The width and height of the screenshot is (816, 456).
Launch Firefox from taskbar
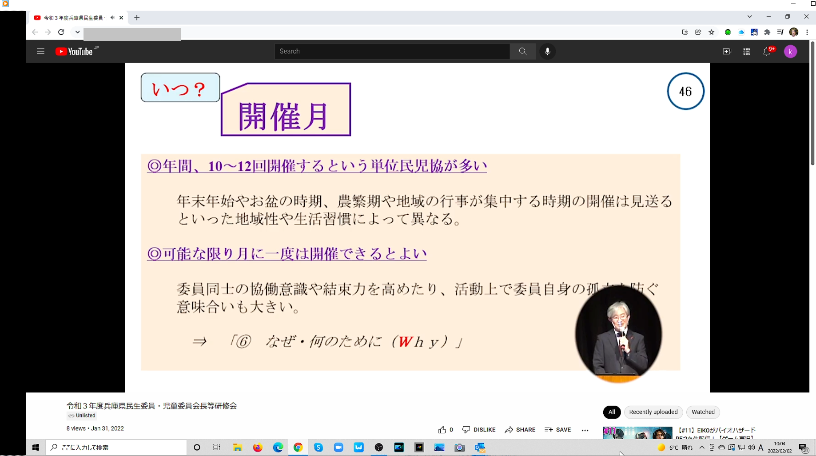pos(258,448)
